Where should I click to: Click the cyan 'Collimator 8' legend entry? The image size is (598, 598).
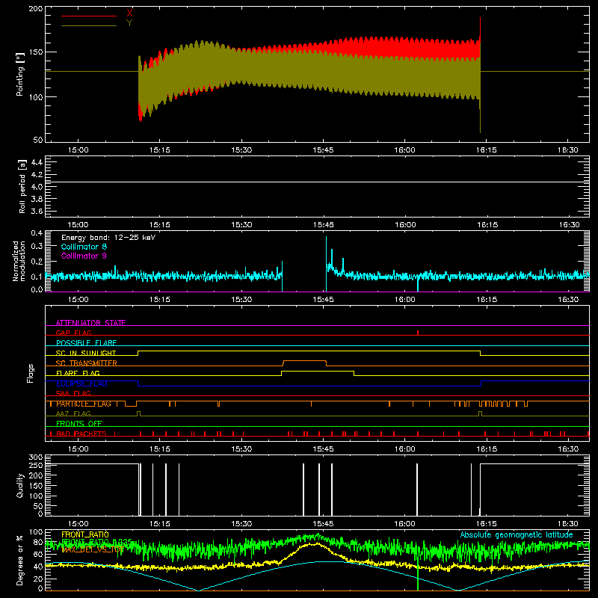point(84,247)
